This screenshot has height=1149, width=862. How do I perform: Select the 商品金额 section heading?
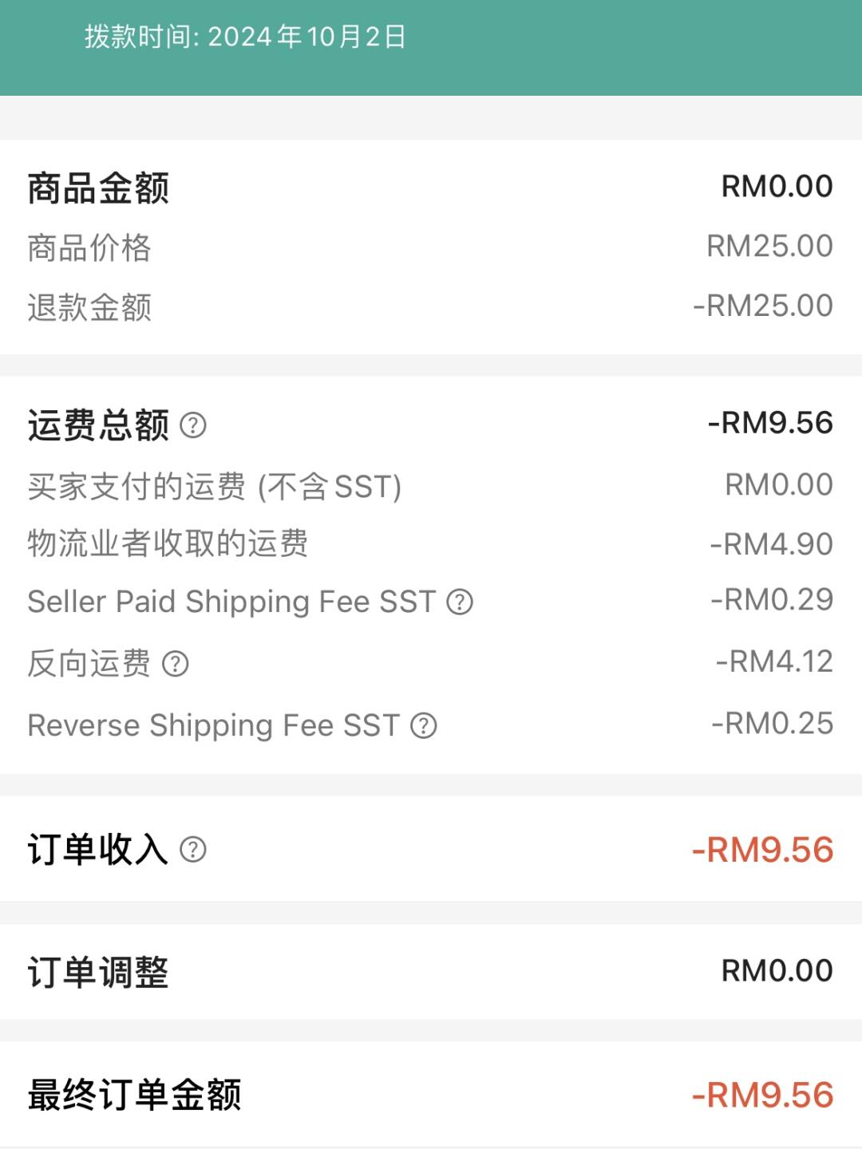[x=98, y=188]
